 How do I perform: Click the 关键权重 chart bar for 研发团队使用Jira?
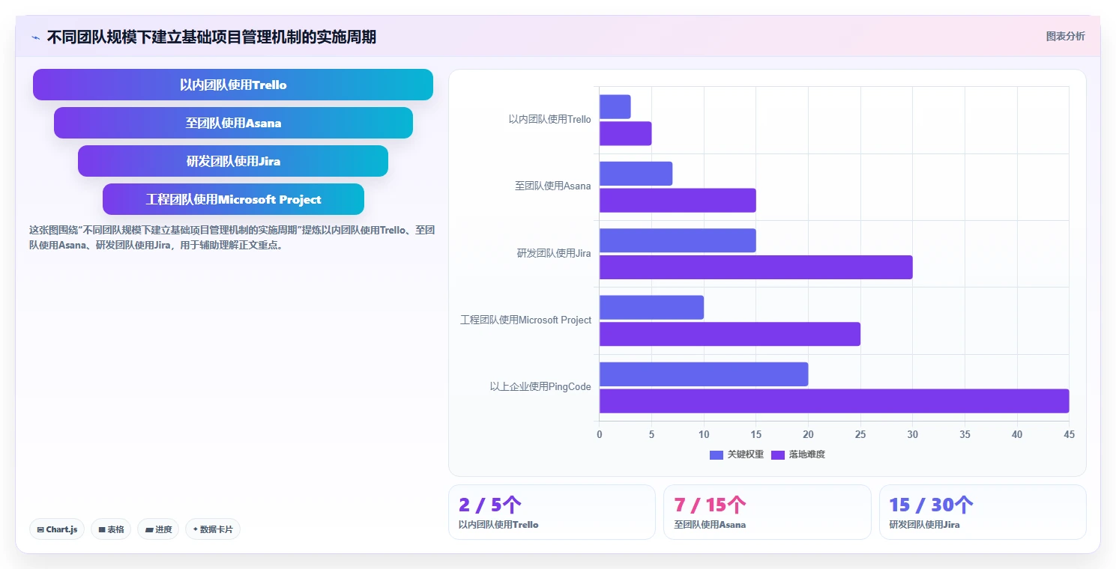[x=678, y=240]
